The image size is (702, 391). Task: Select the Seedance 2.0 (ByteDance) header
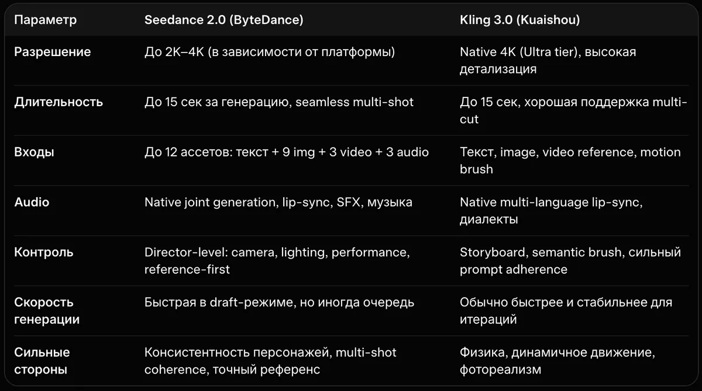tap(224, 20)
